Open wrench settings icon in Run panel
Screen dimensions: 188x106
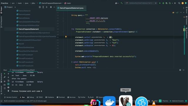pyautogui.click(x=5, y=77)
